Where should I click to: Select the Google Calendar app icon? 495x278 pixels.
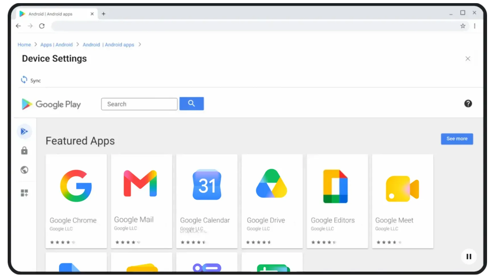[x=207, y=185]
